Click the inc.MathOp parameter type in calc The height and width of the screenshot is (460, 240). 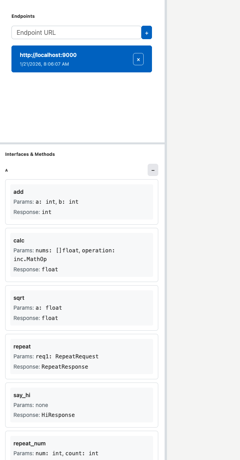tap(28, 260)
